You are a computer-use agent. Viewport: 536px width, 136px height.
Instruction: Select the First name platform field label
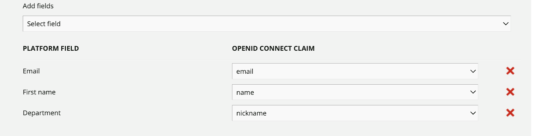point(39,92)
